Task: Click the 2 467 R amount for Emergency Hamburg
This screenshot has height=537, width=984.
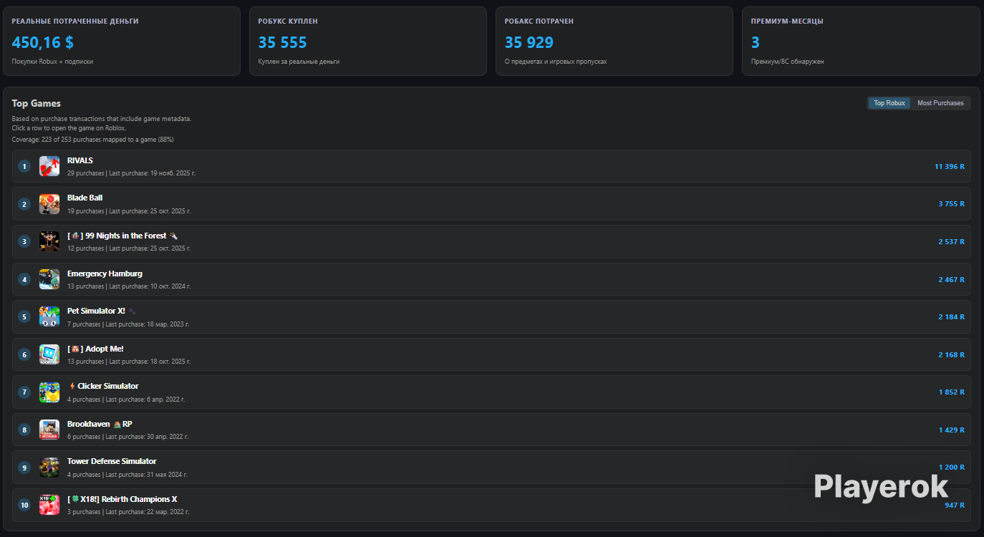Action: pos(952,279)
